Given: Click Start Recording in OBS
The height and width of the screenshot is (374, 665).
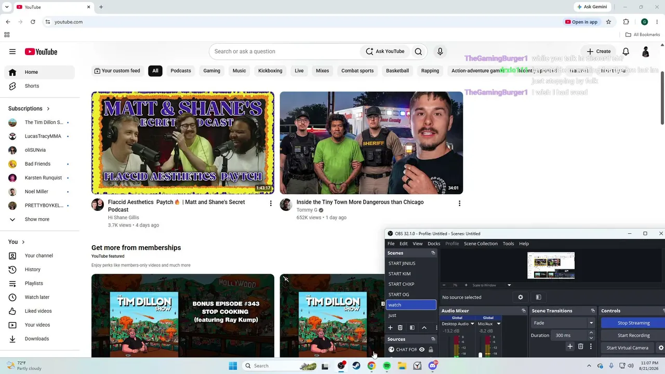Looking at the screenshot, I should tap(633, 336).
